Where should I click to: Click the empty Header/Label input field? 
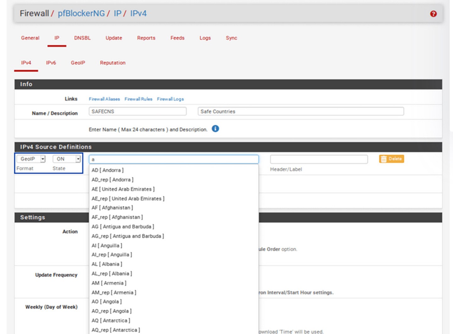pos(319,159)
